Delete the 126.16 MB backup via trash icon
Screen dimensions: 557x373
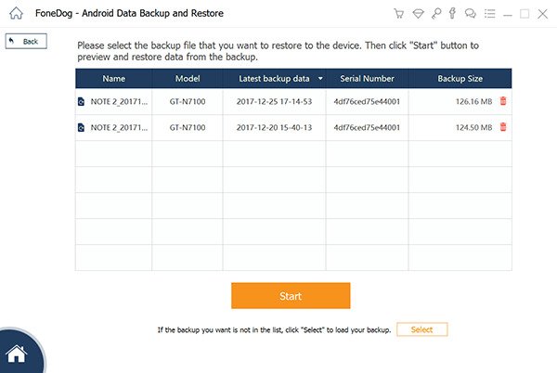click(x=503, y=101)
